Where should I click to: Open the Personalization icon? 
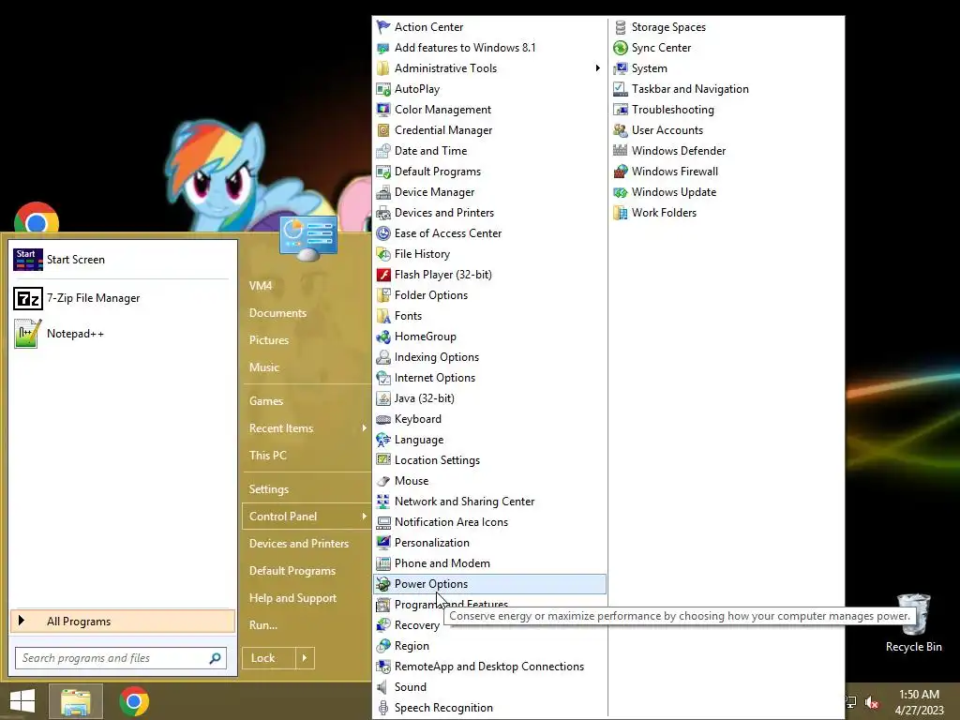[383, 543]
